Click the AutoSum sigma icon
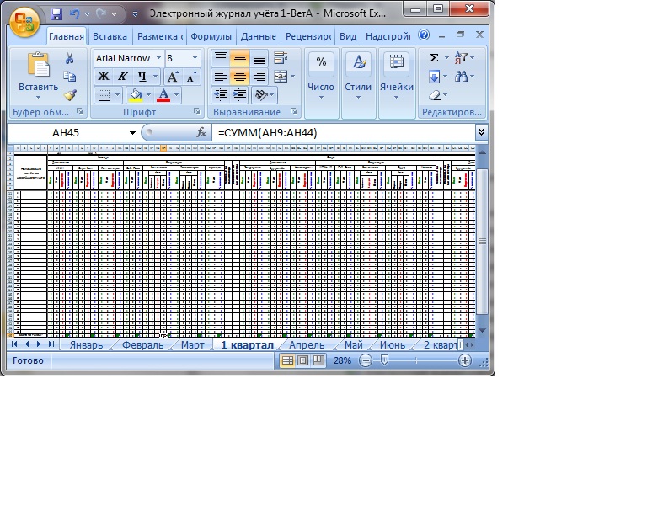Image resolution: width=647 pixels, height=517 pixels. 434,58
